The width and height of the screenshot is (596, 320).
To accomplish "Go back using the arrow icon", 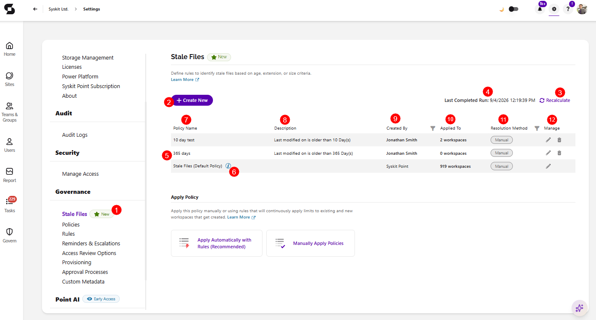I will pyautogui.click(x=35, y=9).
